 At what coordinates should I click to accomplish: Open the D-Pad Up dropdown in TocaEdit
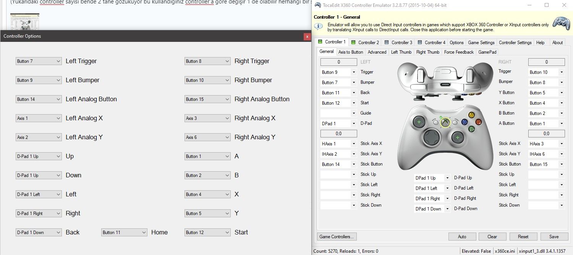(432, 178)
